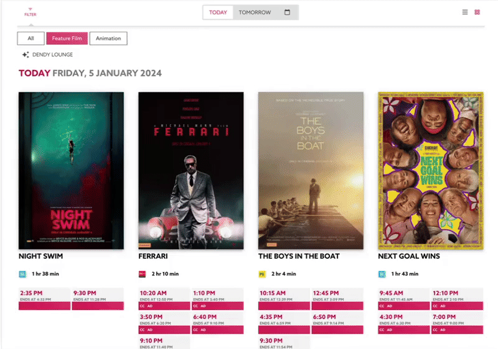
Task: Click 'FRIDAY, 5 JANUARY 2024' heading
Action: pyautogui.click(x=107, y=73)
